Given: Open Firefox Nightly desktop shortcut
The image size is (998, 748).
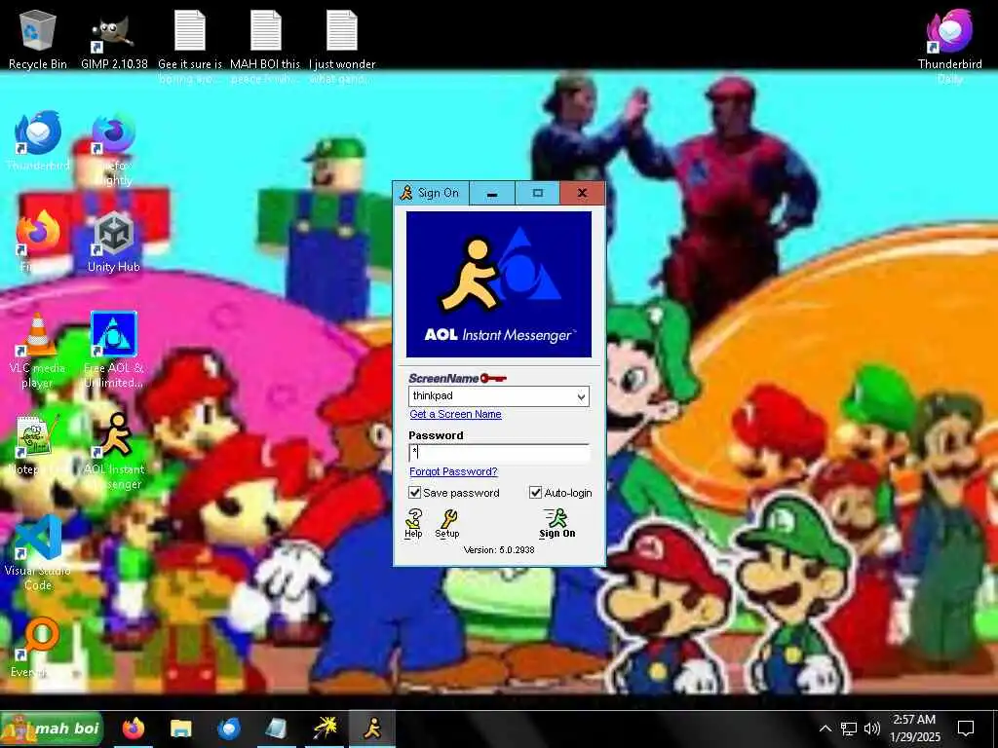Looking at the screenshot, I should (x=113, y=148).
